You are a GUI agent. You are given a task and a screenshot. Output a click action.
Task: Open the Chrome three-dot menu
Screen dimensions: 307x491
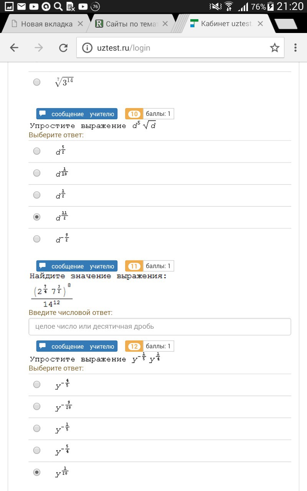[x=295, y=48]
